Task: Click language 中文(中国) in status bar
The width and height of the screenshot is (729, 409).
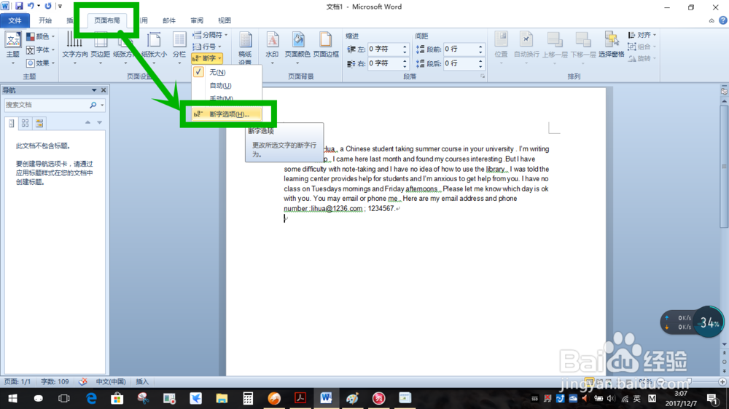Action: point(110,381)
